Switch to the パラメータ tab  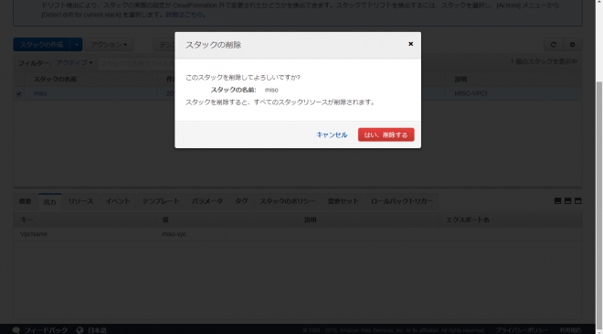coord(207,201)
